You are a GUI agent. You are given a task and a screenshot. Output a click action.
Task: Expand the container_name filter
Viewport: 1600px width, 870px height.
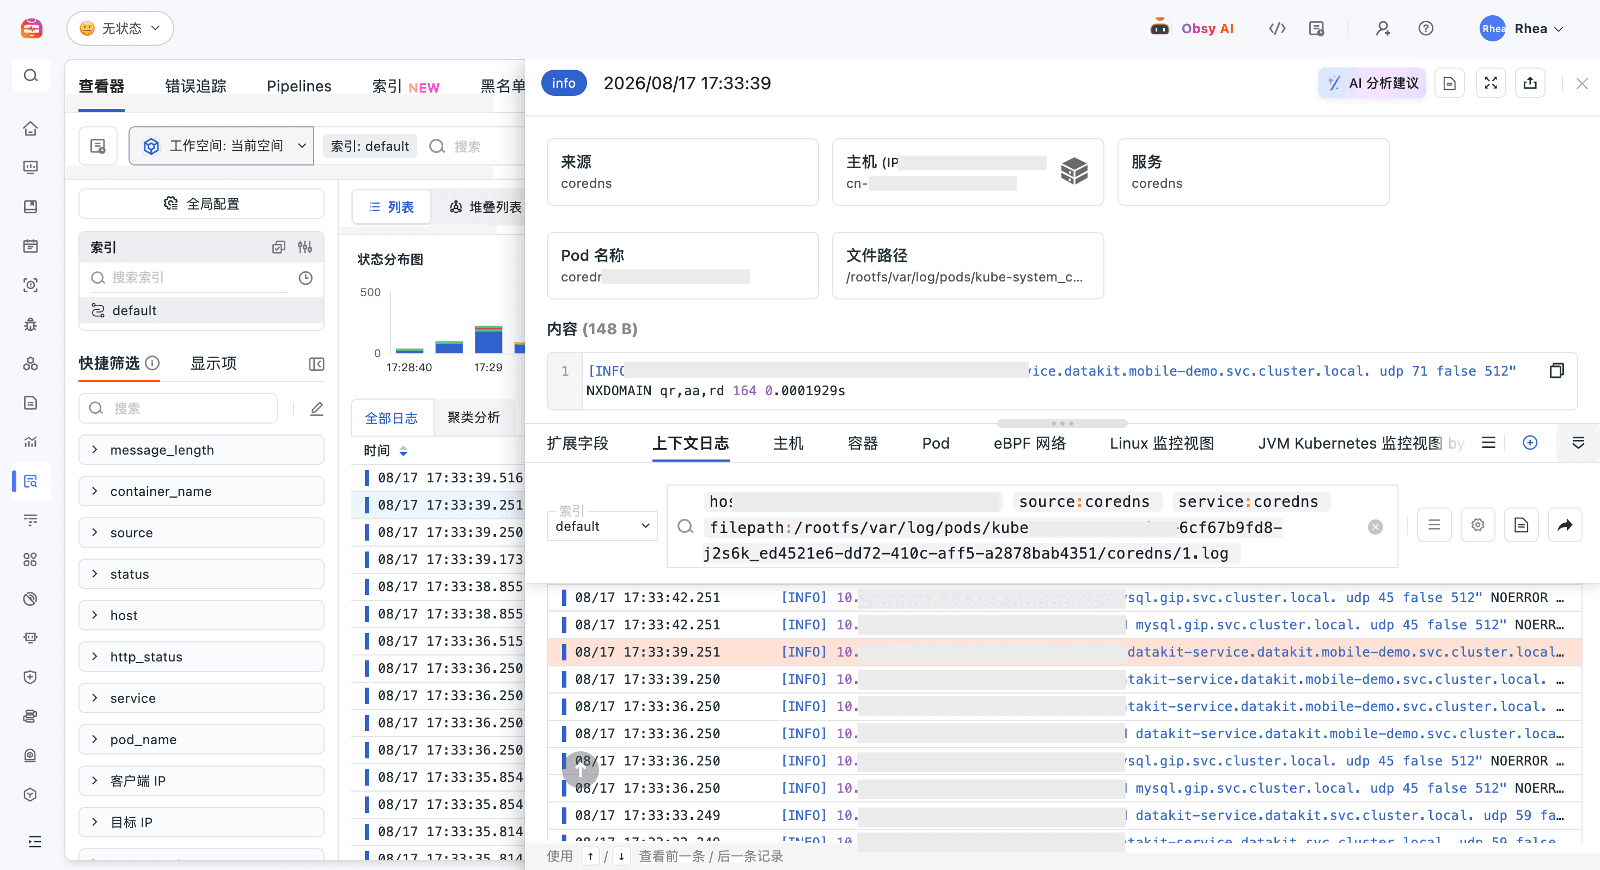click(201, 491)
